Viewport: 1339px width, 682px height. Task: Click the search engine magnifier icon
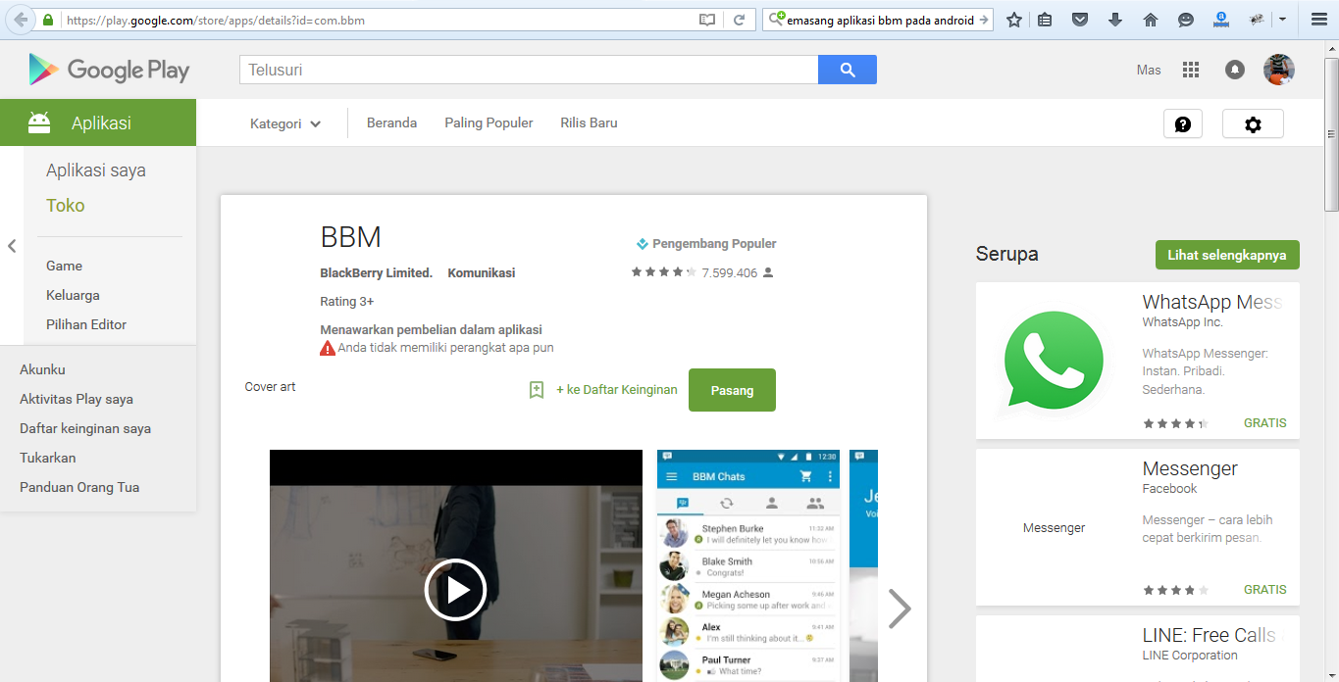coord(777,20)
